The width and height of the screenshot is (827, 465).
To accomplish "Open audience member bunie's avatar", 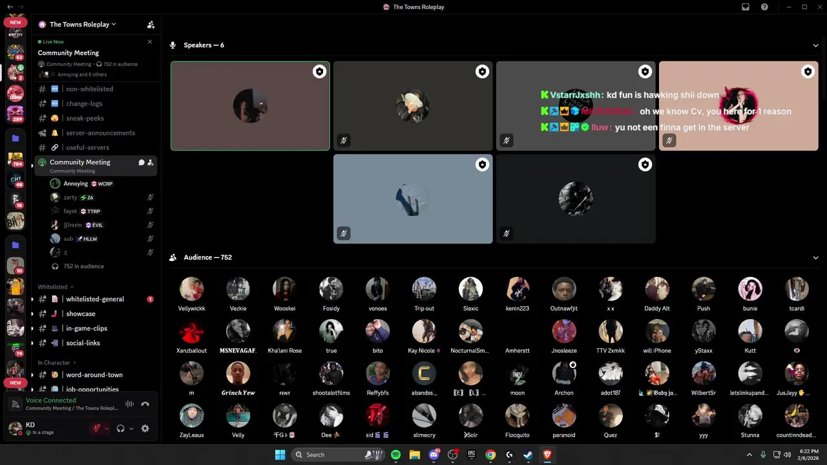I will coord(750,289).
